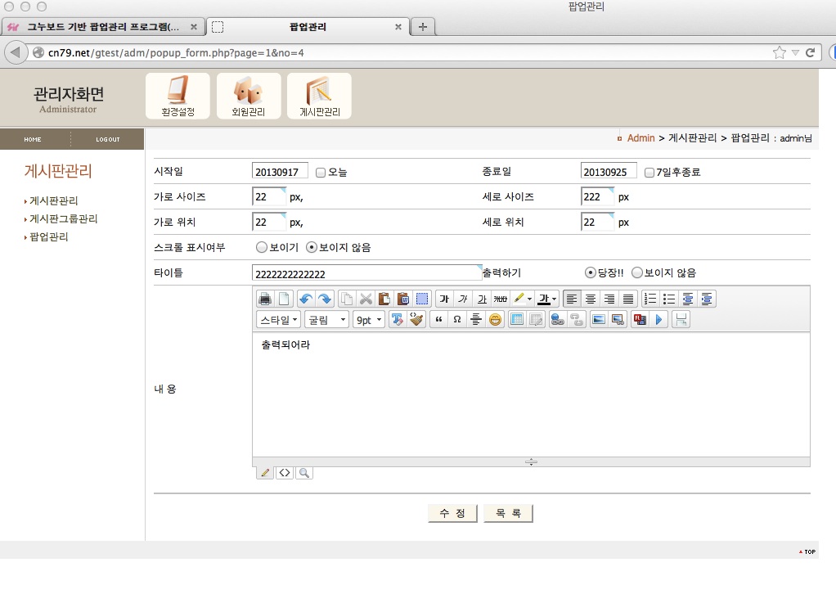Center-align the editor text
This screenshot has width=836, height=603.
(591, 299)
